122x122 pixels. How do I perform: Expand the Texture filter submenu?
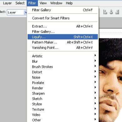tap(62, 109)
